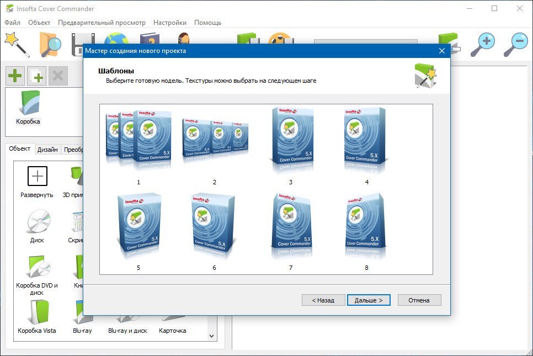533x356 pixels.
Task: Select template 7 box
Action: click(x=291, y=232)
